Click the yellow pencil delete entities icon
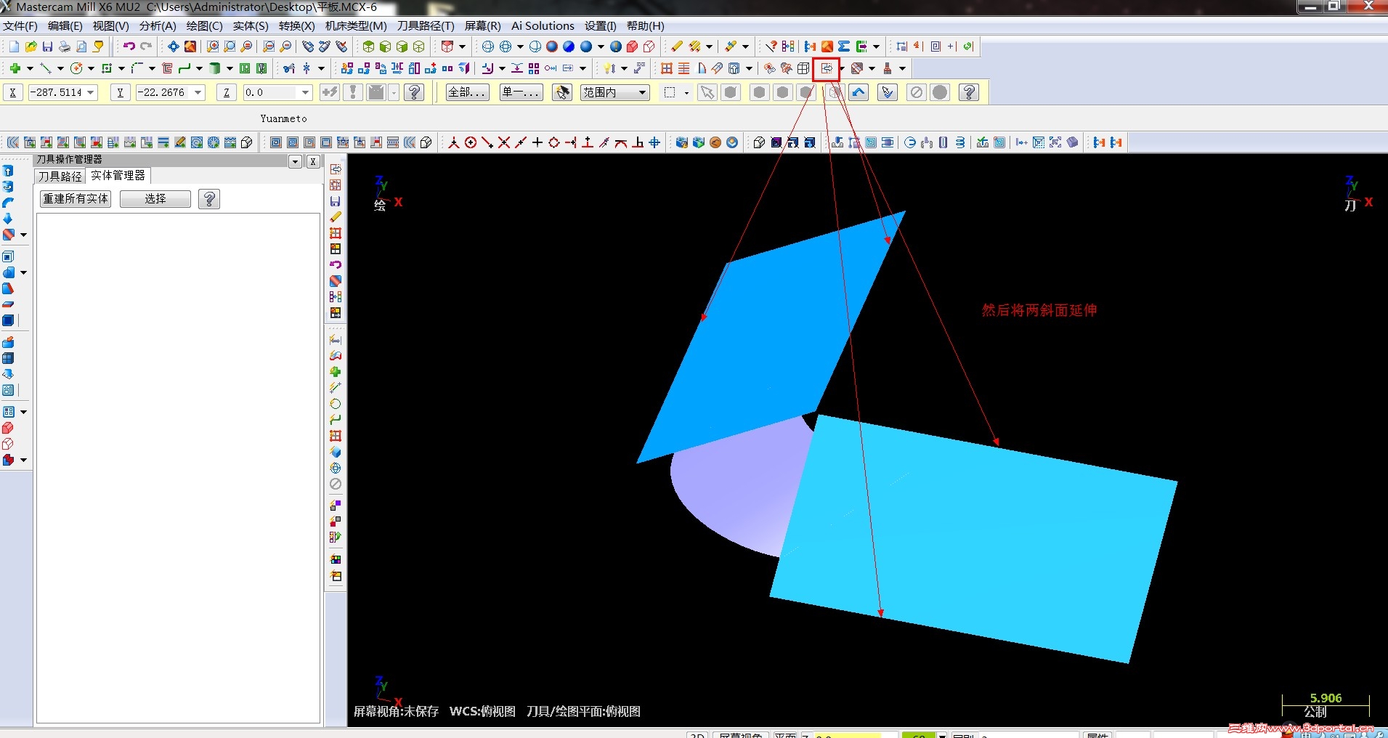 677,46
